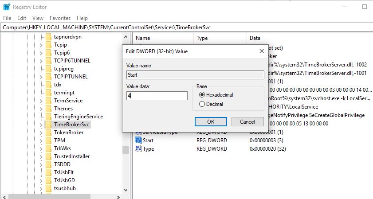Click the tsusbhub folder icon
Screen dimensions: 373x199
[x=48, y=188]
